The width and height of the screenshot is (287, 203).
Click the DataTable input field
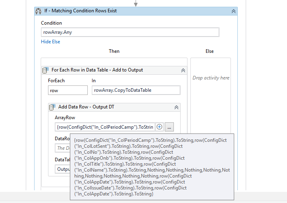(63, 169)
